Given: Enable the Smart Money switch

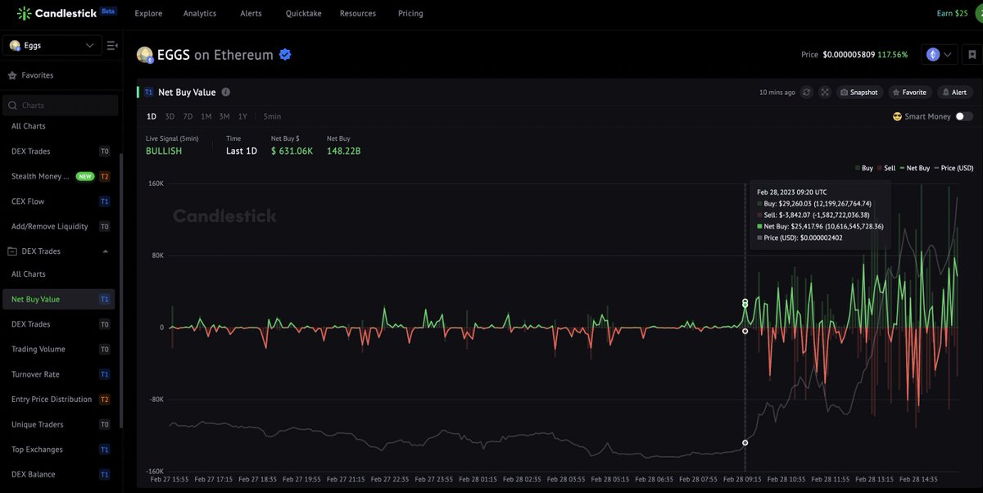Looking at the screenshot, I should (x=964, y=116).
